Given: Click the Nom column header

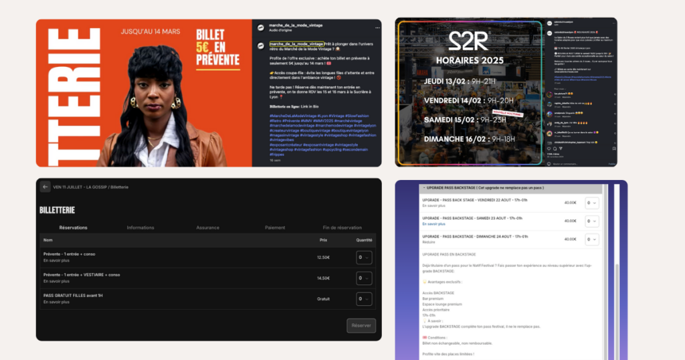Looking at the screenshot, I should [47, 240].
